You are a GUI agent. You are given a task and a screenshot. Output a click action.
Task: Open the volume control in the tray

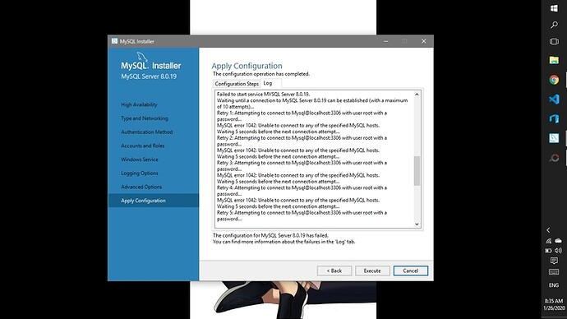(x=559, y=250)
